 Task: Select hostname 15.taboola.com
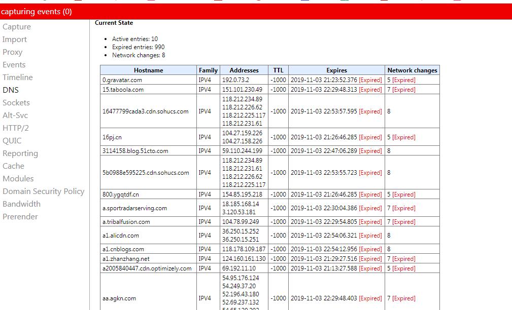[x=123, y=90]
